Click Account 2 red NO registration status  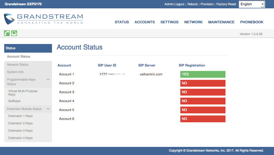[203, 83]
